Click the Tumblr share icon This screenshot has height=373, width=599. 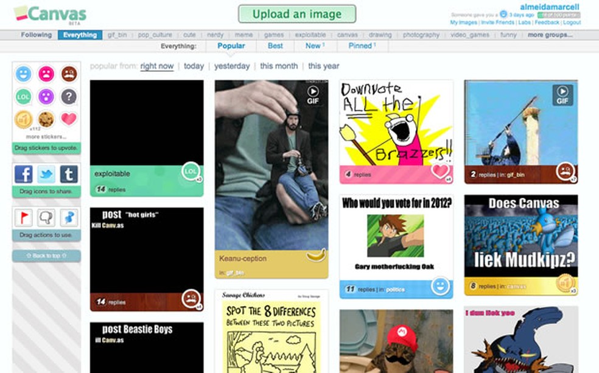69,174
